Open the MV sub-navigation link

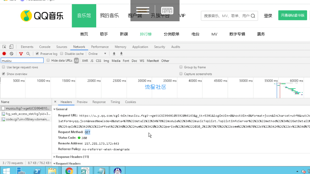214,34
